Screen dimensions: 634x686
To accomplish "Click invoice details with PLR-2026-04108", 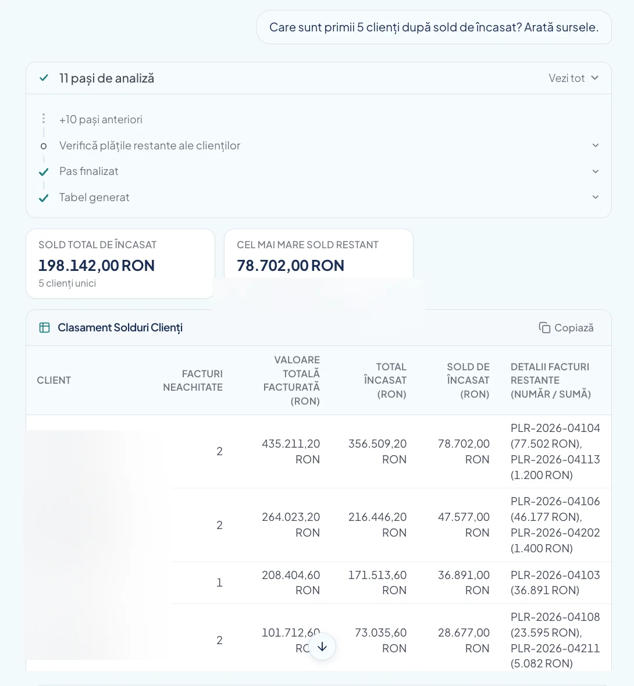I will (x=555, y=640).
